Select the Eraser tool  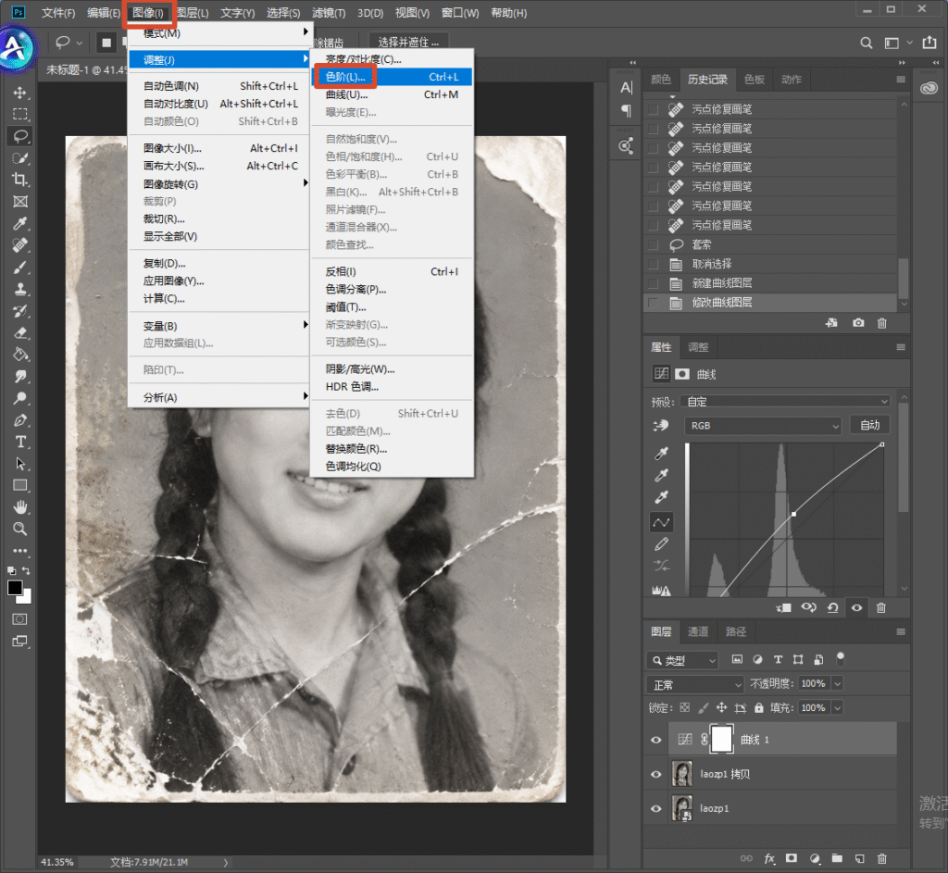(20, 332)
